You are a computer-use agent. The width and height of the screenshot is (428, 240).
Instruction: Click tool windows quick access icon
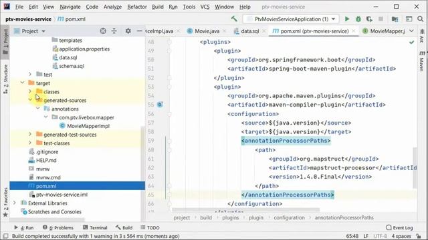(x=5, y=236)
